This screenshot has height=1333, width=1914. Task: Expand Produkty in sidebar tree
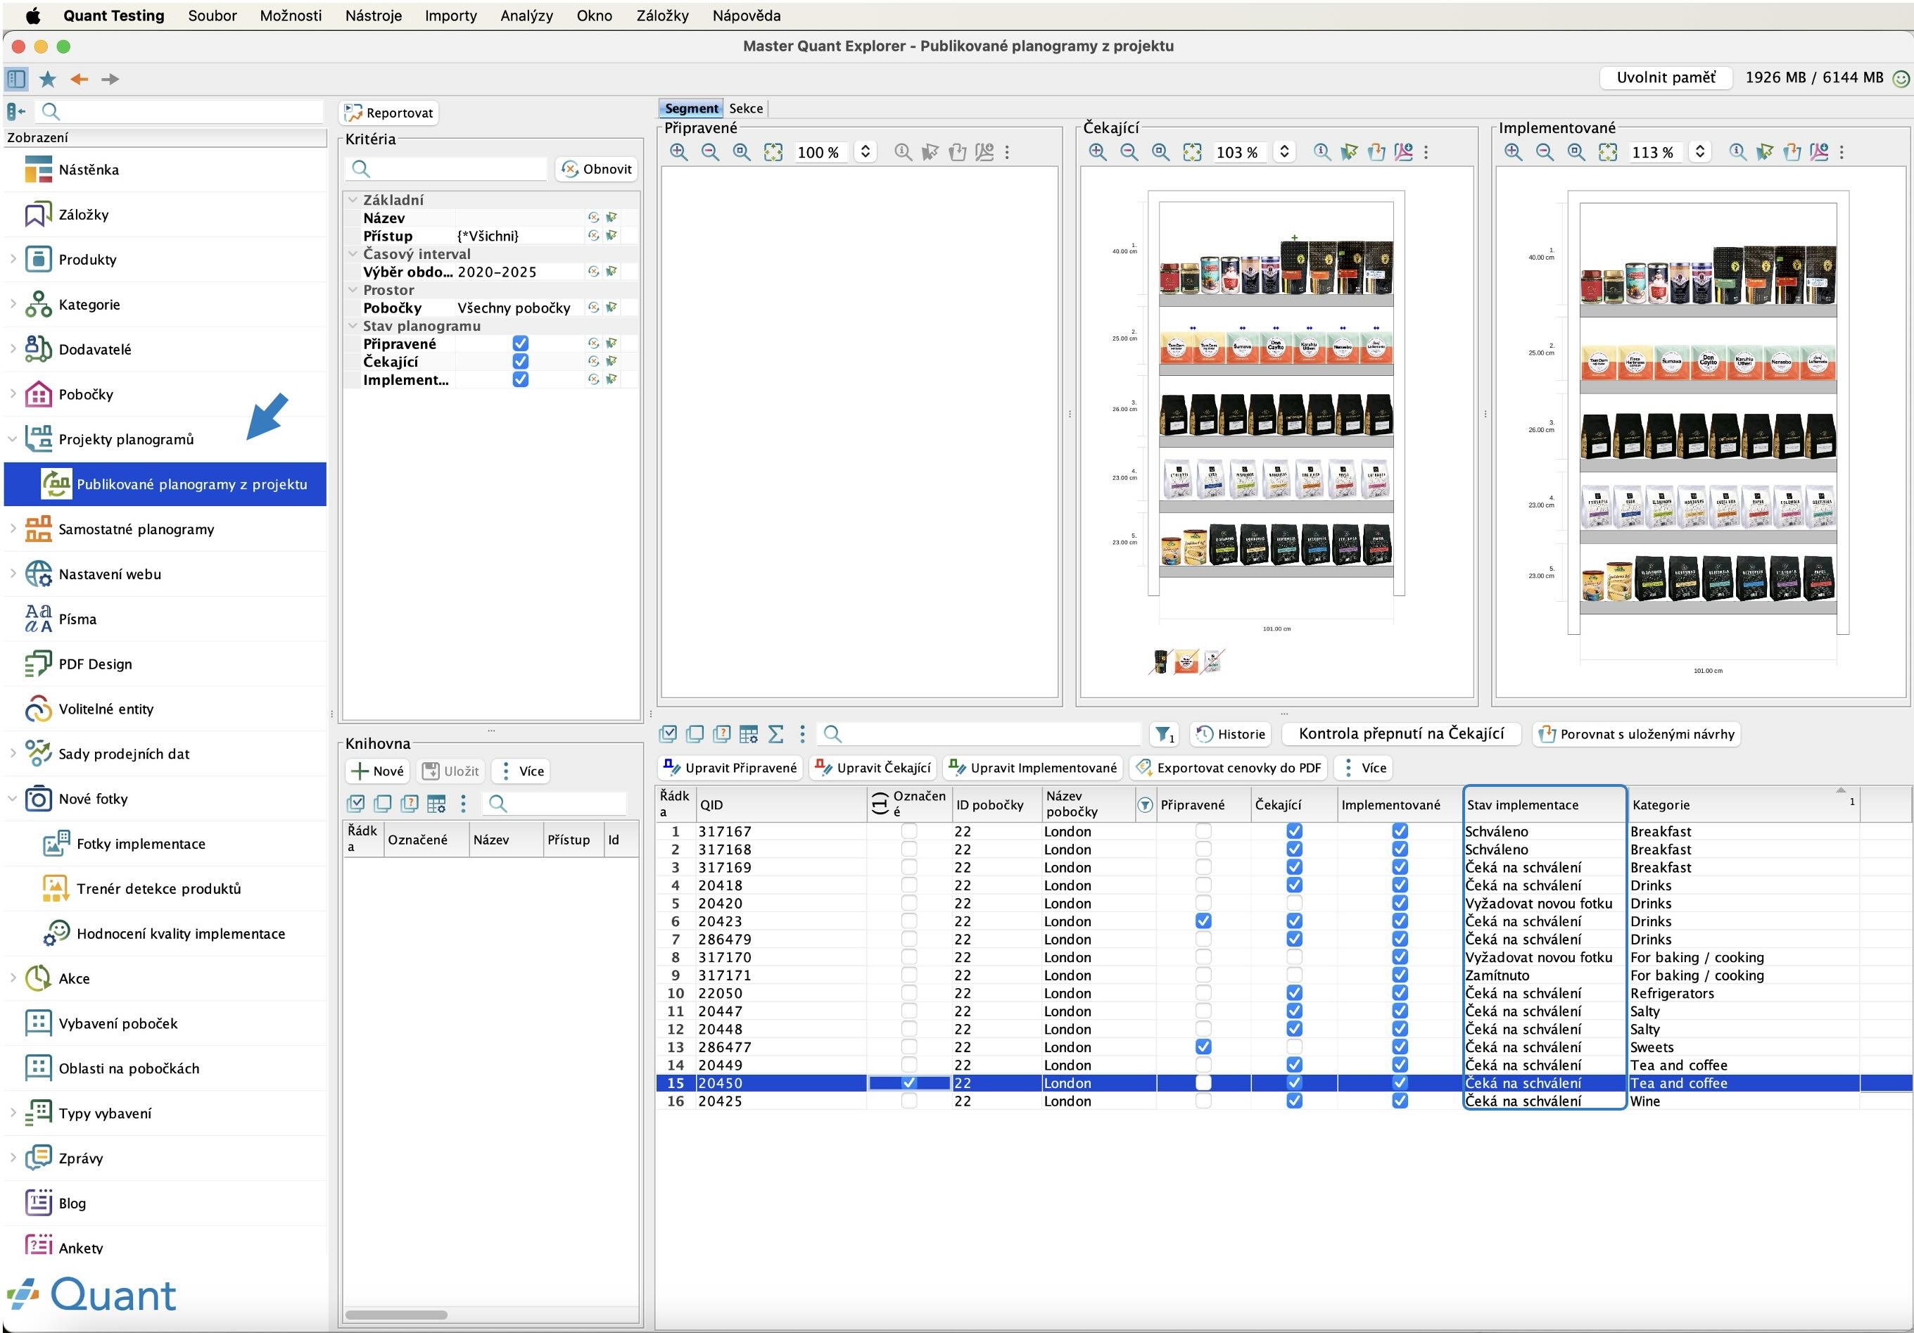point(13,259)
